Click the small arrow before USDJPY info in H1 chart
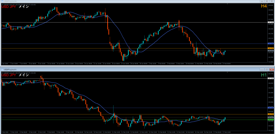Image resolution: width=275 pixels, height=134 pixels. [2, 72]
